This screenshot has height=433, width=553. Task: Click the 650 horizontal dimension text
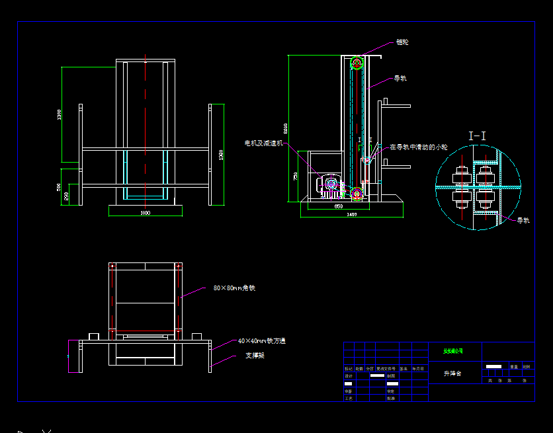338,206
